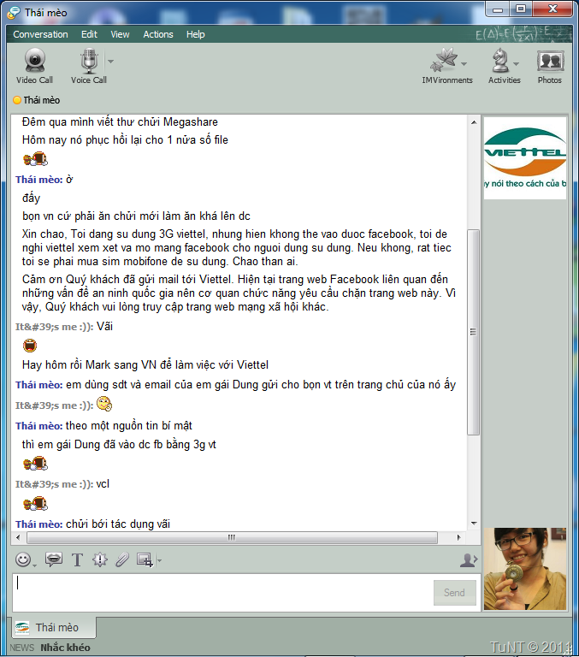
Task: Click the horizontal scrollbar thumb
Action: click(232, 537)
